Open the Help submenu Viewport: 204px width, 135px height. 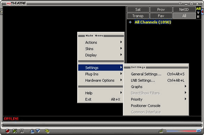click(x=100, y=93)
